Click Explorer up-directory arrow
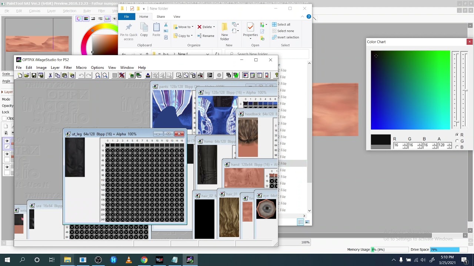 pyautogui.click(x=147, y=54)
